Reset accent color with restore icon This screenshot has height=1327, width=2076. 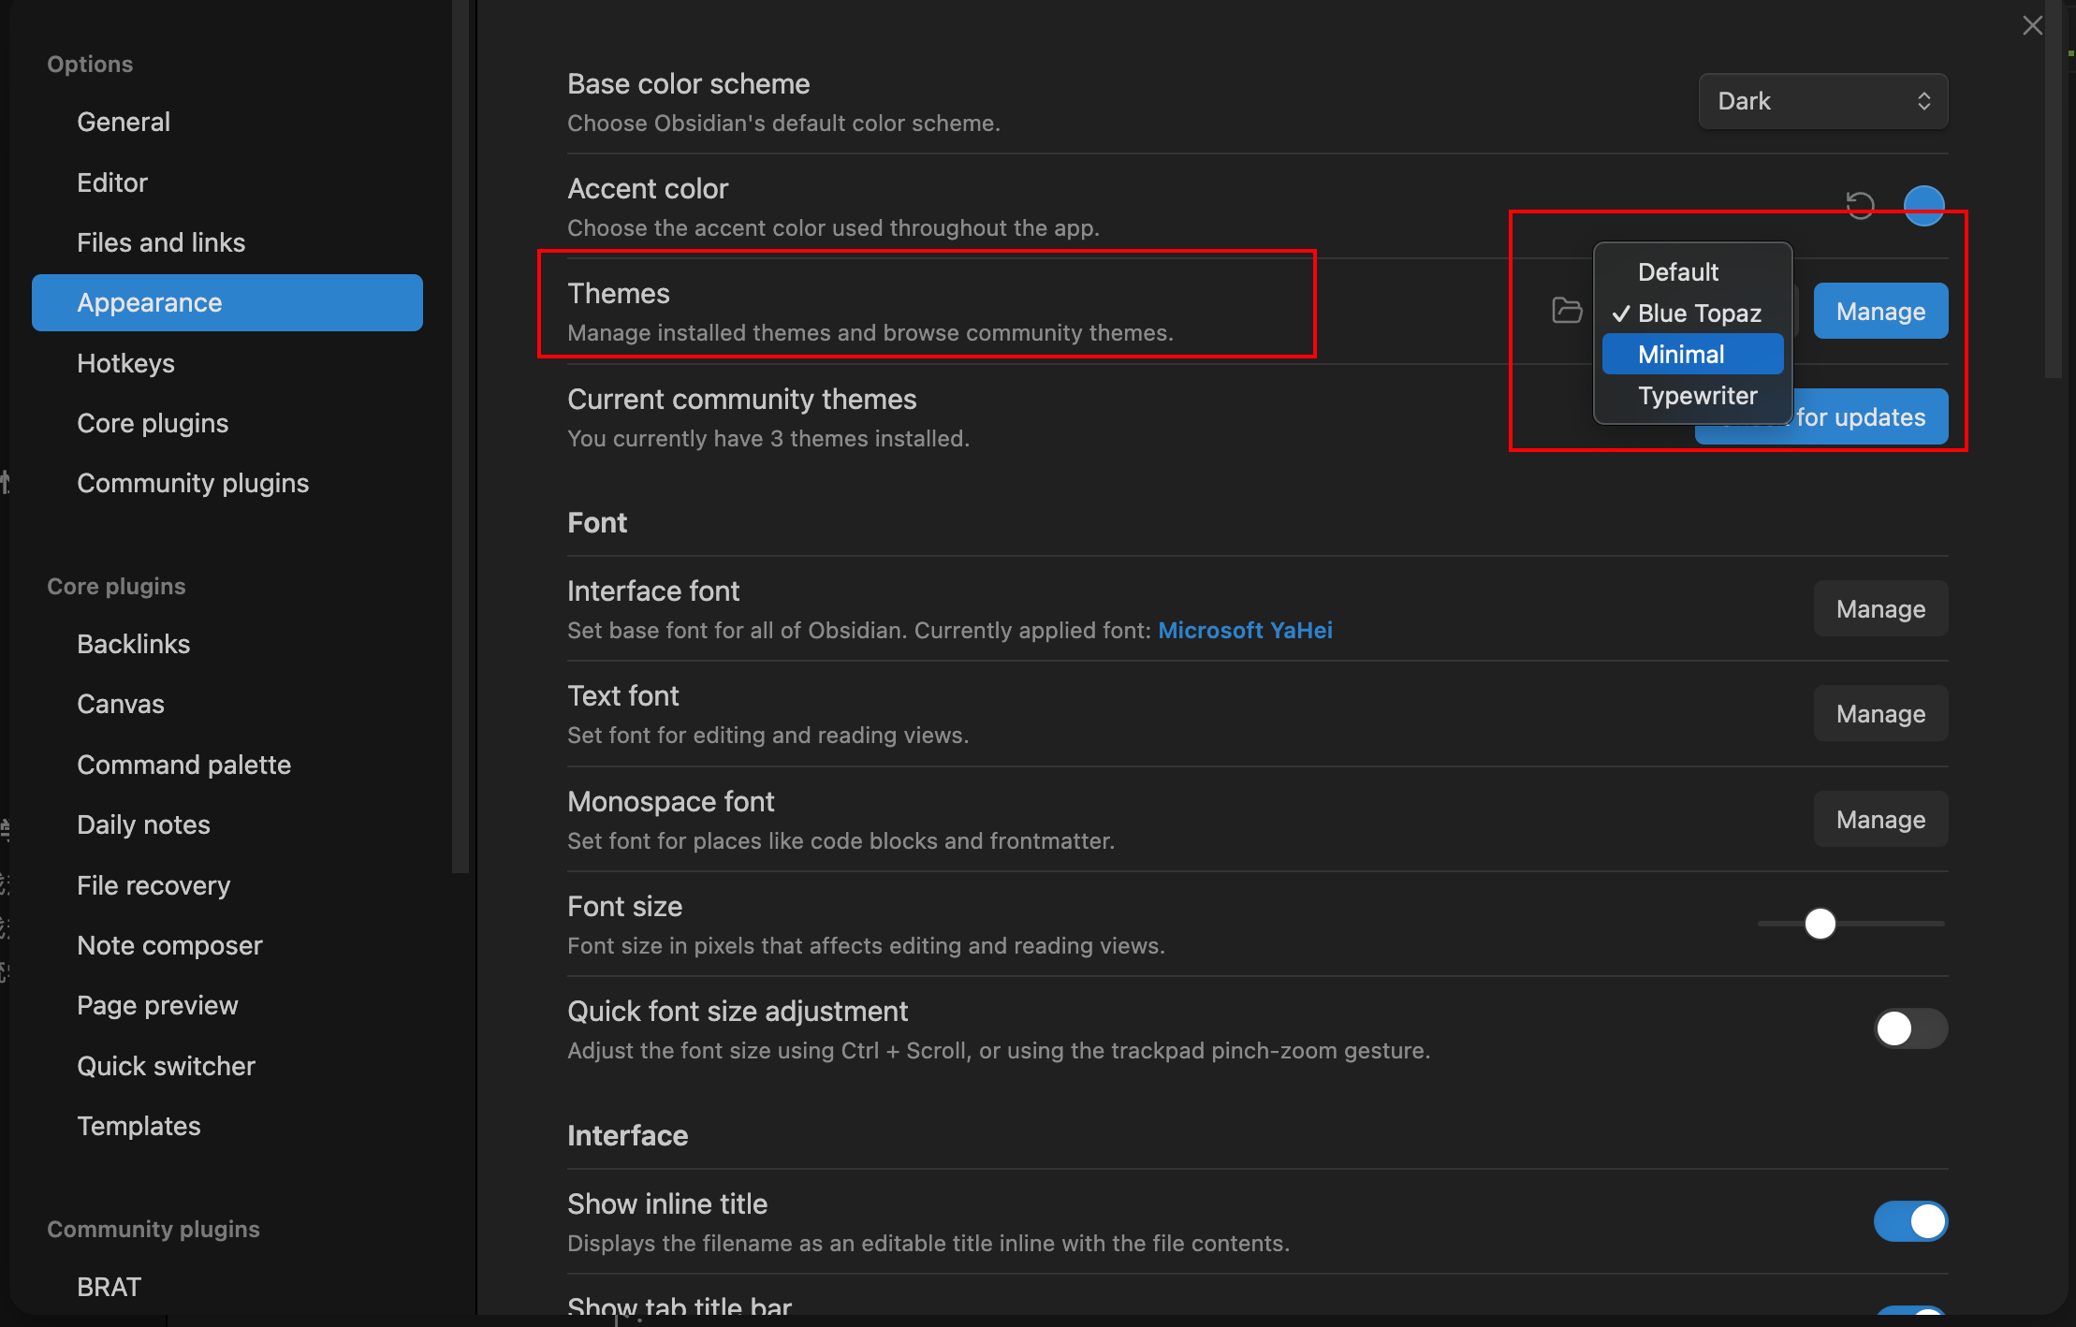[x=1860, y=205]
